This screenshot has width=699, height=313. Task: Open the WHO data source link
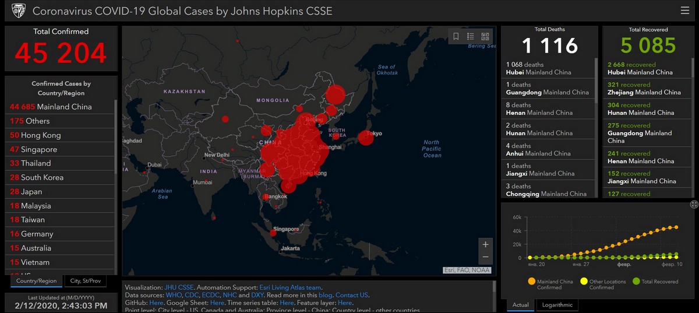pyautogui.click(x=174, y=296)
